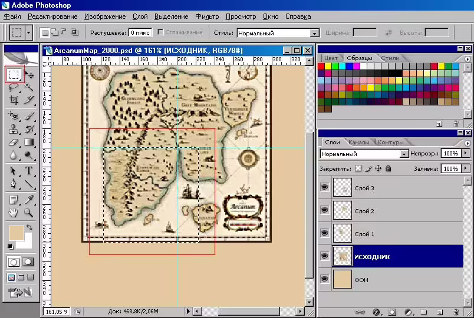Hide the Слой 3 layer
Screen dimensions: 474x318
coord(324,187)
